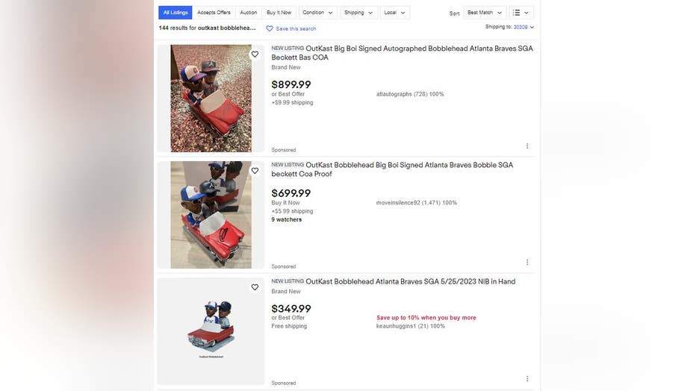Screen dimensions: 696x391
Task: Expand the Condition filter dropdown
Action: click(x=318, y=13)
